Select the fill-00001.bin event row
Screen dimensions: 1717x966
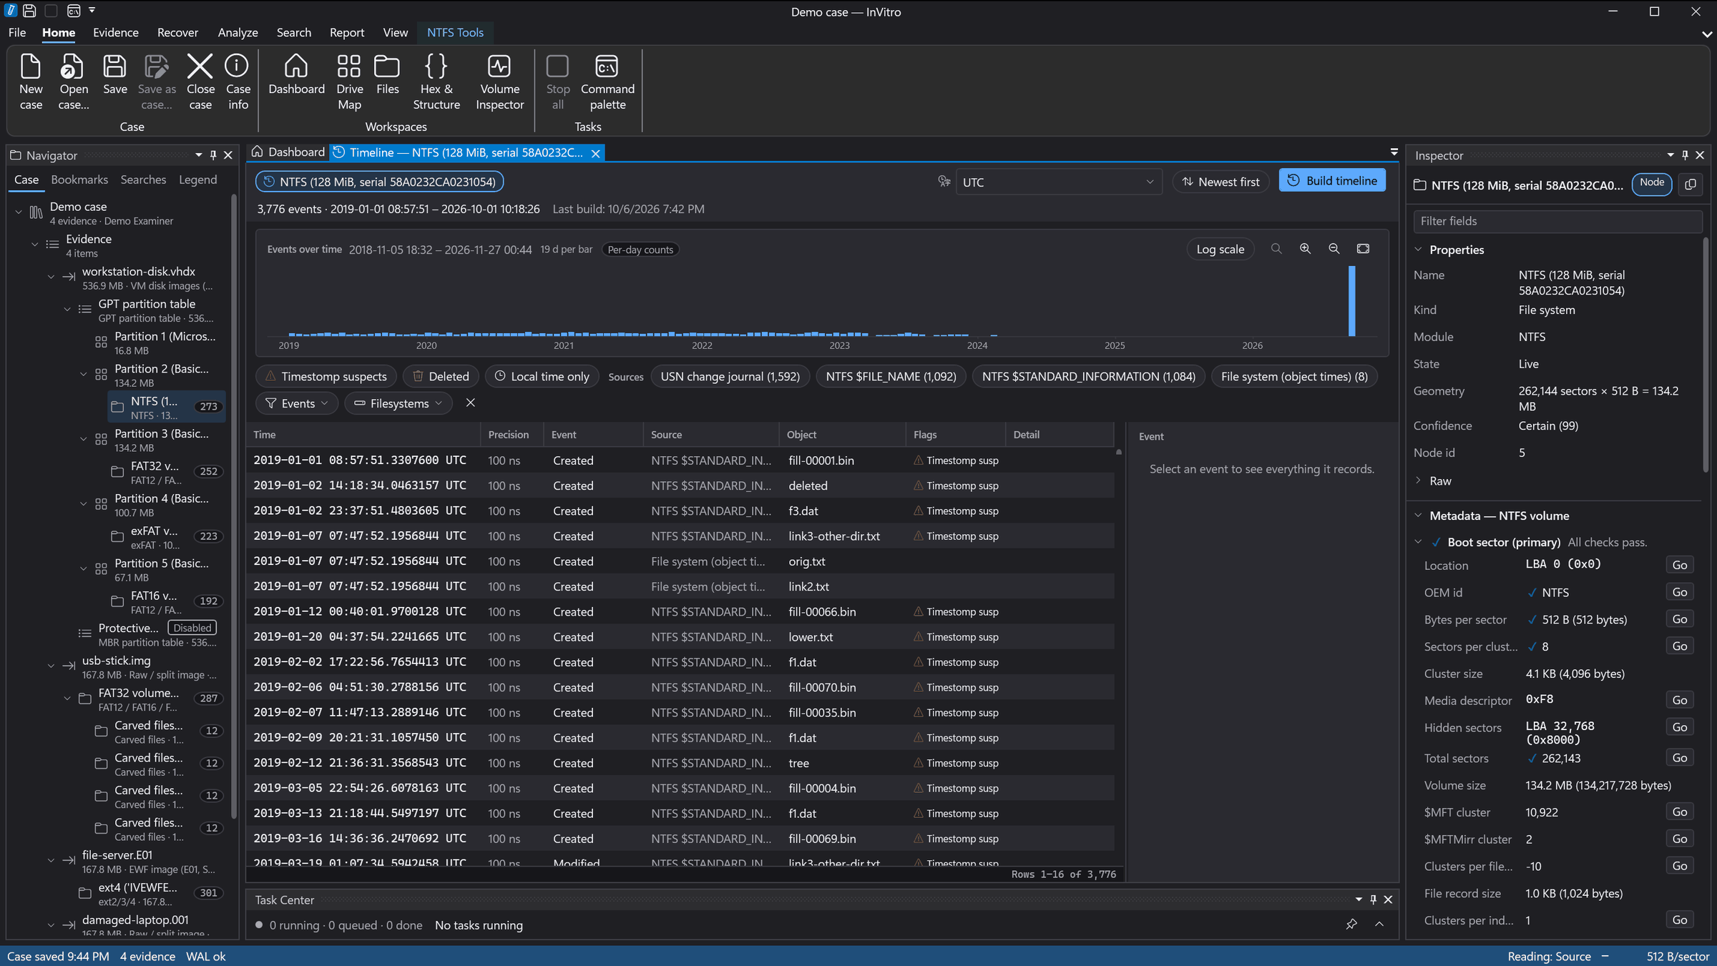click(680, 460)
